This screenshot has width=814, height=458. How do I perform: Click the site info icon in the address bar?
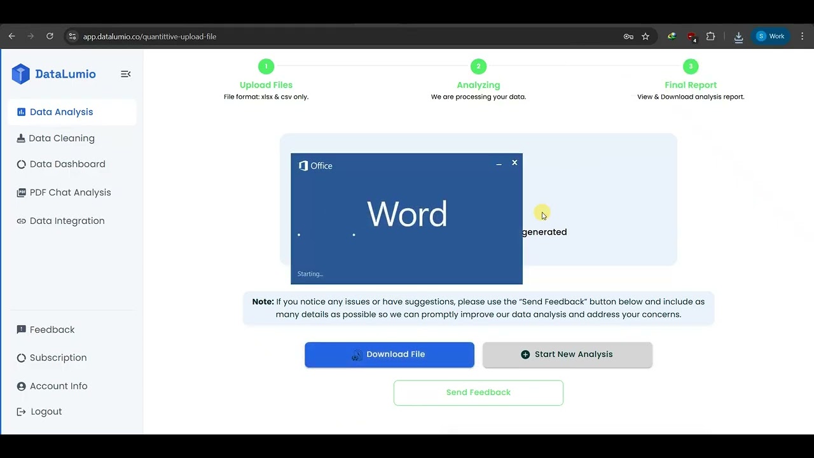point(72,36)
